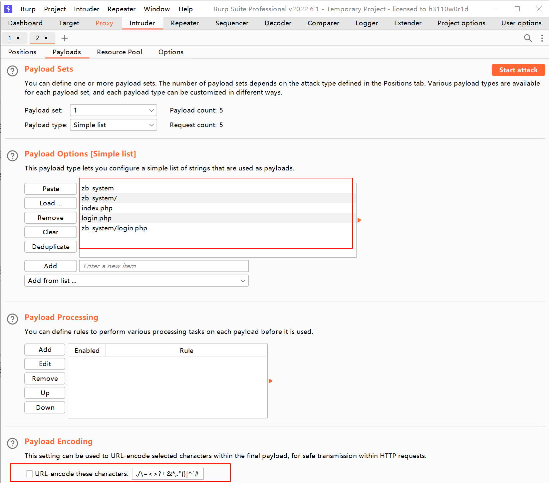Add a new Intruder tab with plus icon

point(65,38)
